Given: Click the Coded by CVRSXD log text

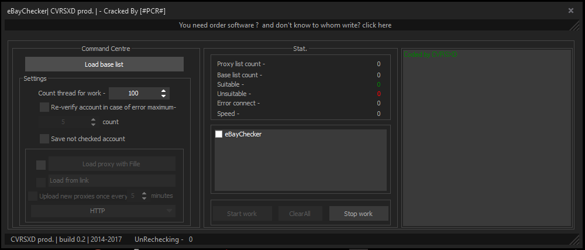Looking at the screenshot, I should (431, 54).
